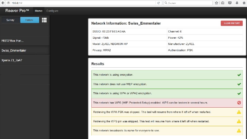Click the browser back arrow
The image size is (247, 139).
3,3
